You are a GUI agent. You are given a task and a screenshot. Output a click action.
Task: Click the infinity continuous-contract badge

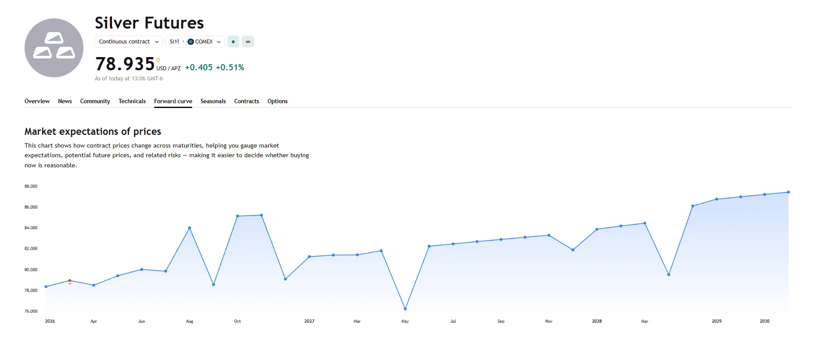(248, 42)
